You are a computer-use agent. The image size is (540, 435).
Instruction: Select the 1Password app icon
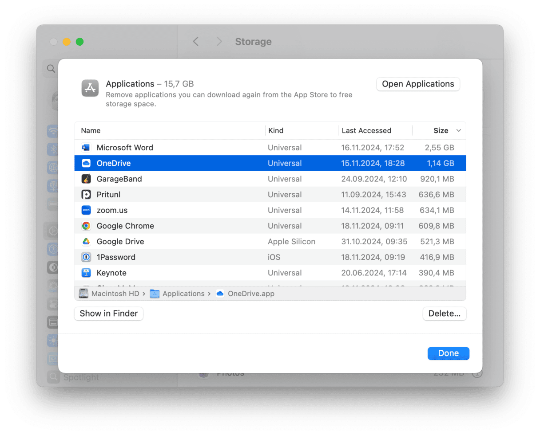click(86, 257)
